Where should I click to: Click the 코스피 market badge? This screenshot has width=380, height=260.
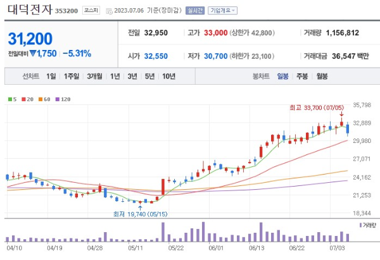click(x=91, y=10)
